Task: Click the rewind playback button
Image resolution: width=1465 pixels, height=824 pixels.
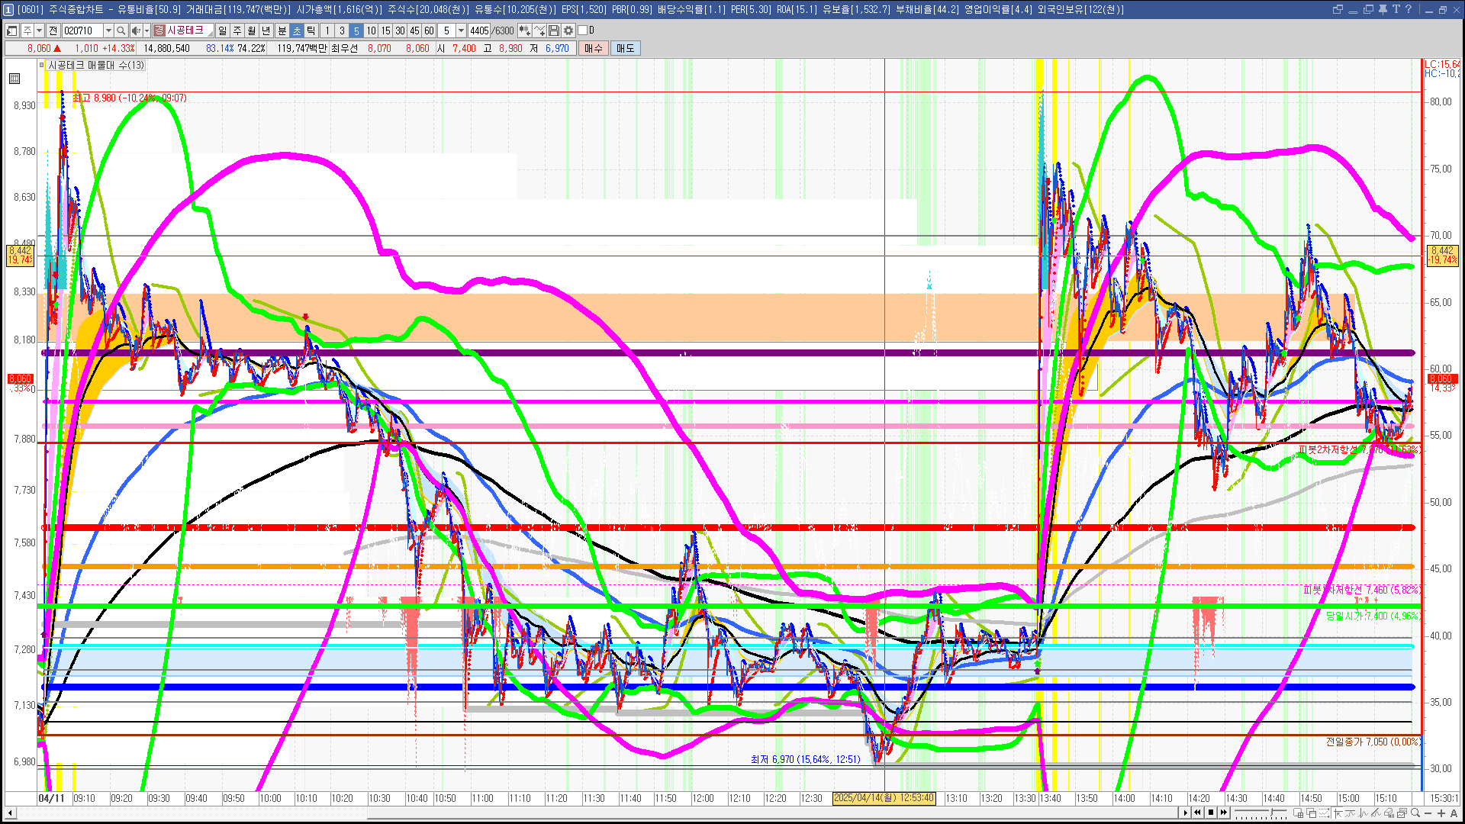Action: [1197, 813]
